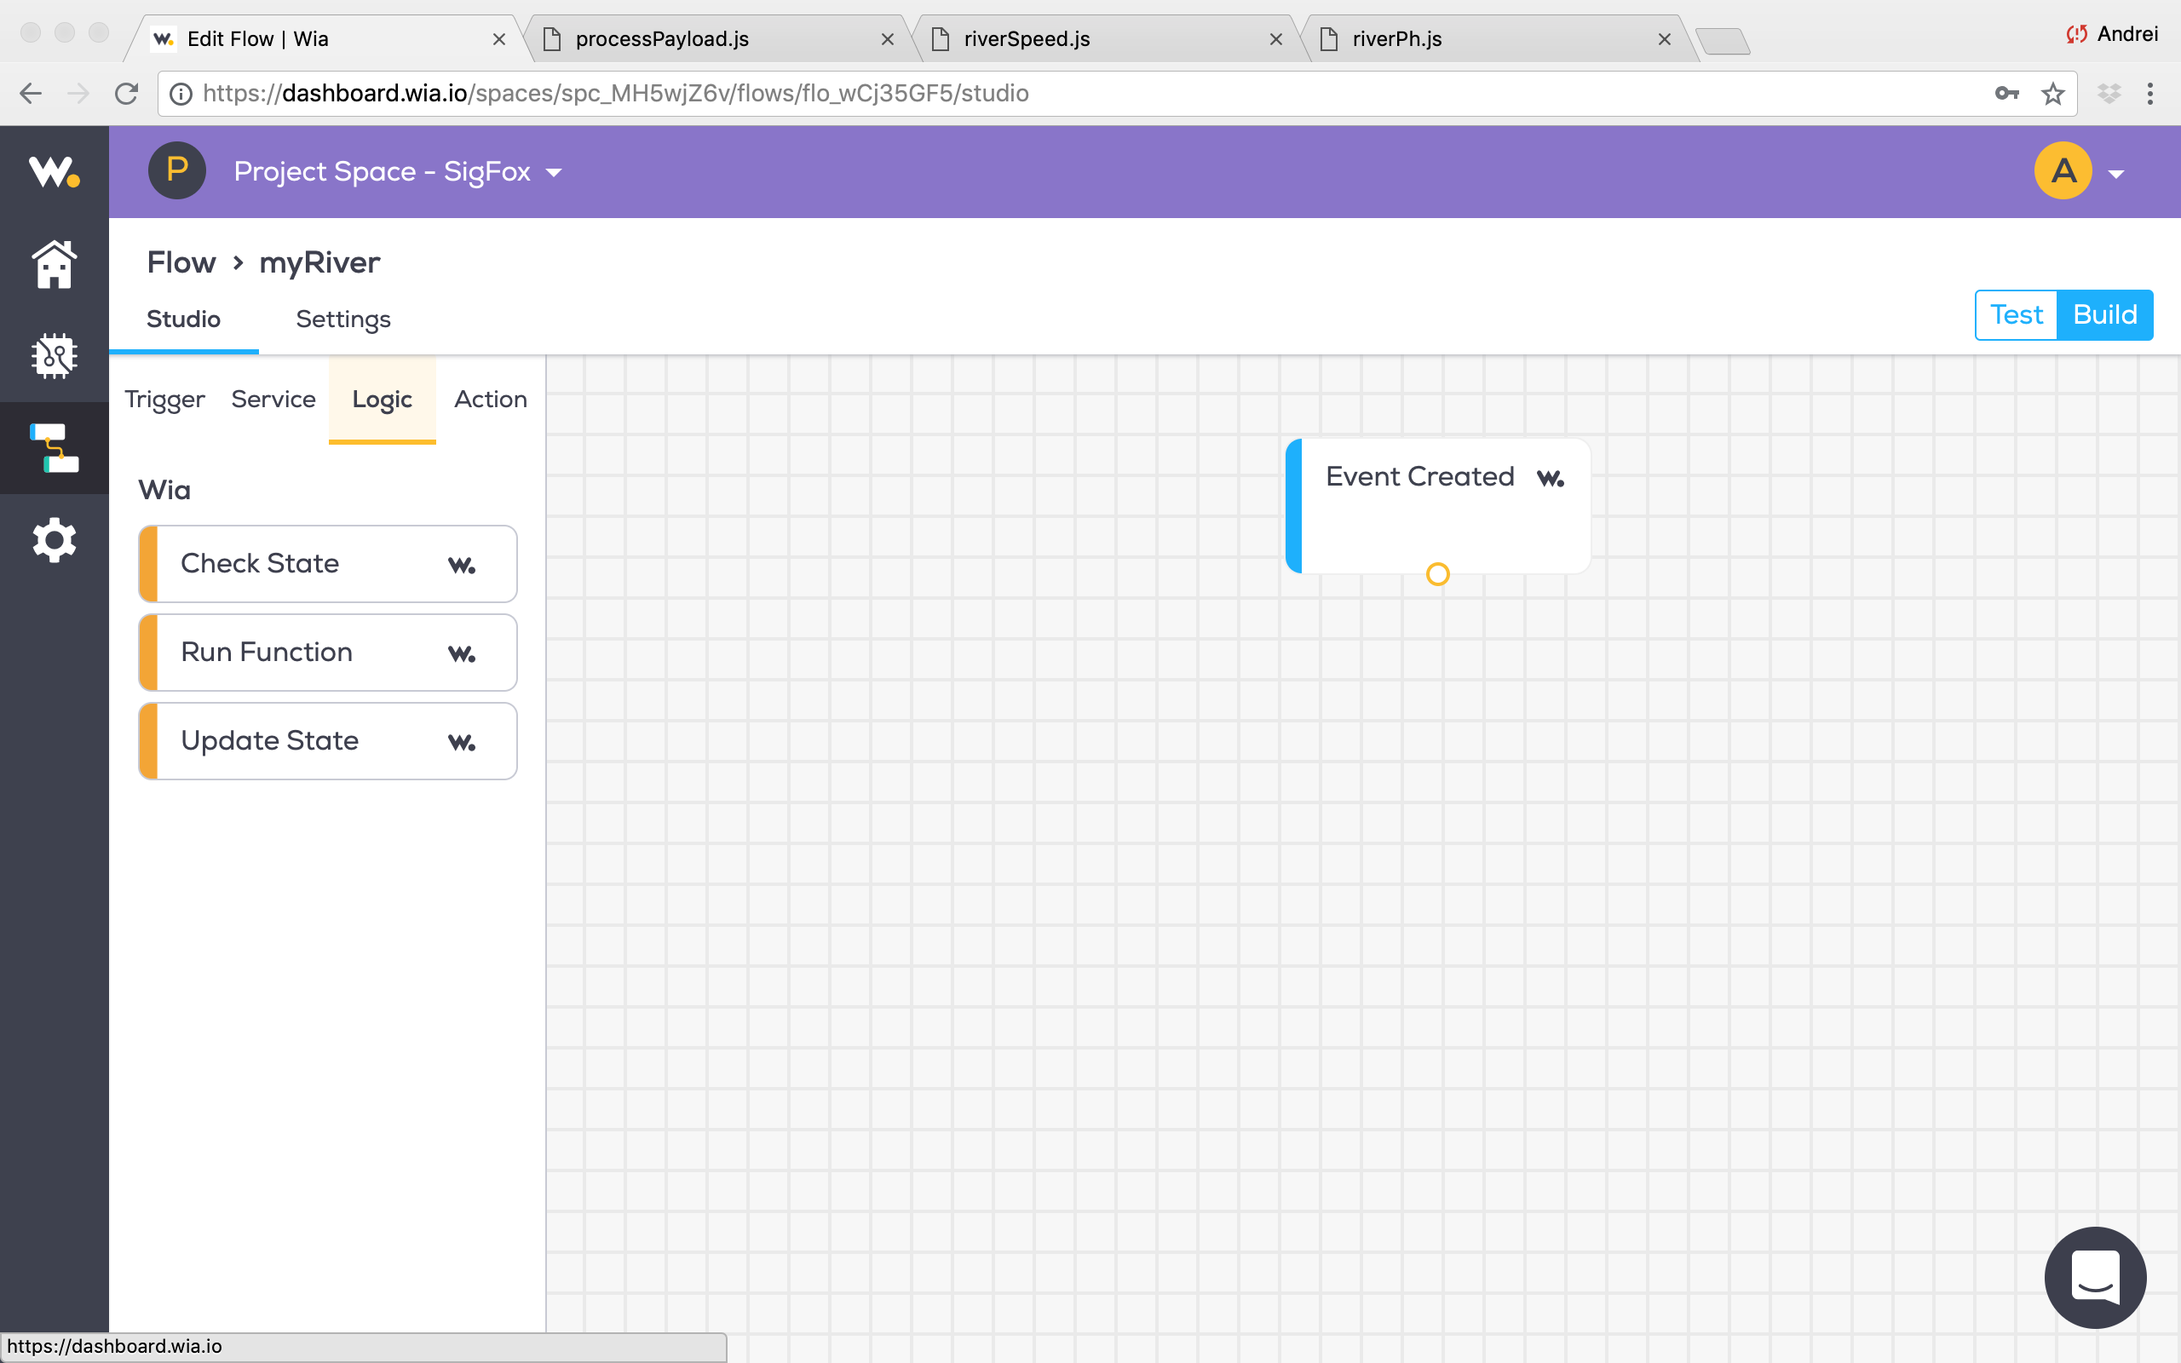Viewport: 2181px width, 1363px height.
Task: Open the Home icon in sidebar
Action: tap(54, 264)
